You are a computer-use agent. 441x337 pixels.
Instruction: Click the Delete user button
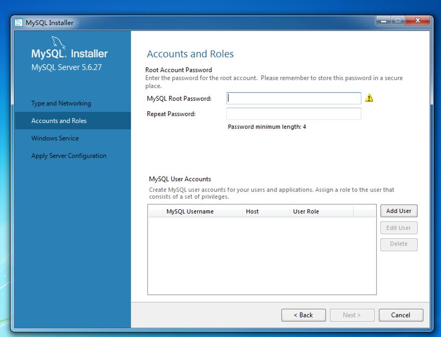coord(399,244)
